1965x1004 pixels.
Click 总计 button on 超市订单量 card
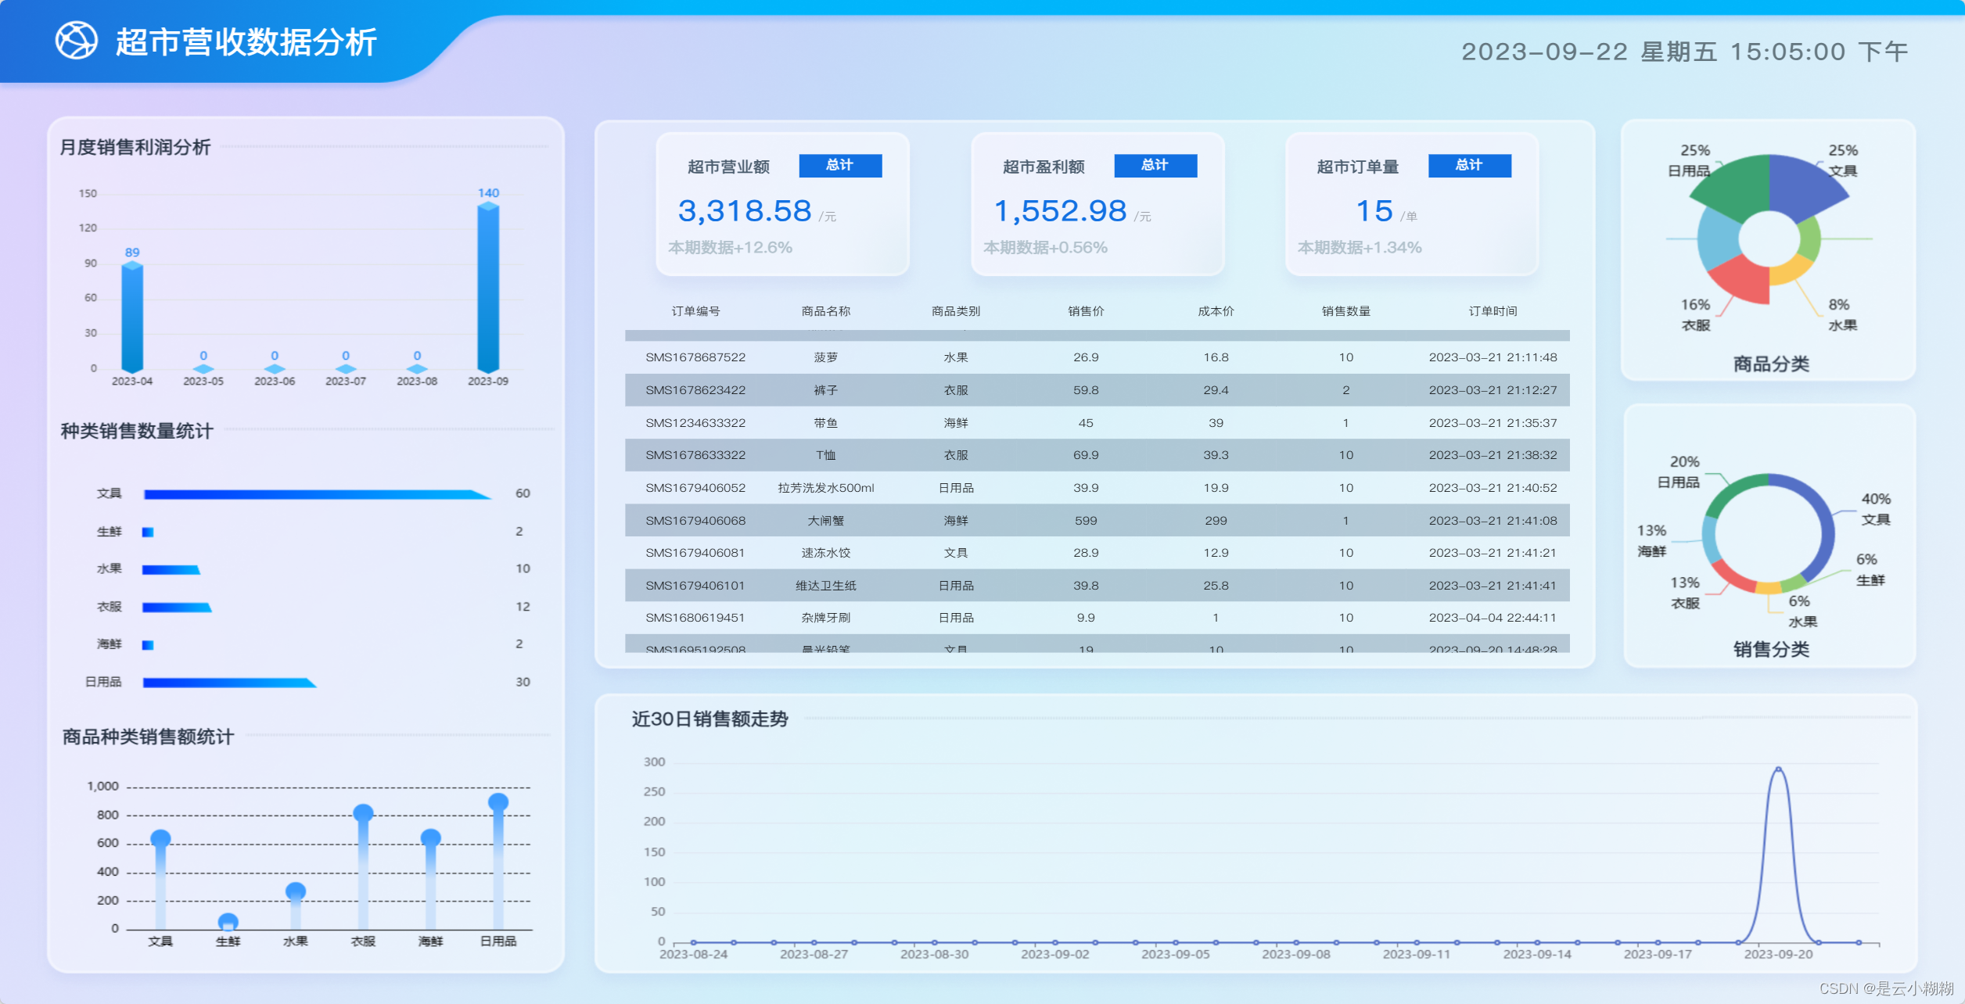(x=1470, y=165)
